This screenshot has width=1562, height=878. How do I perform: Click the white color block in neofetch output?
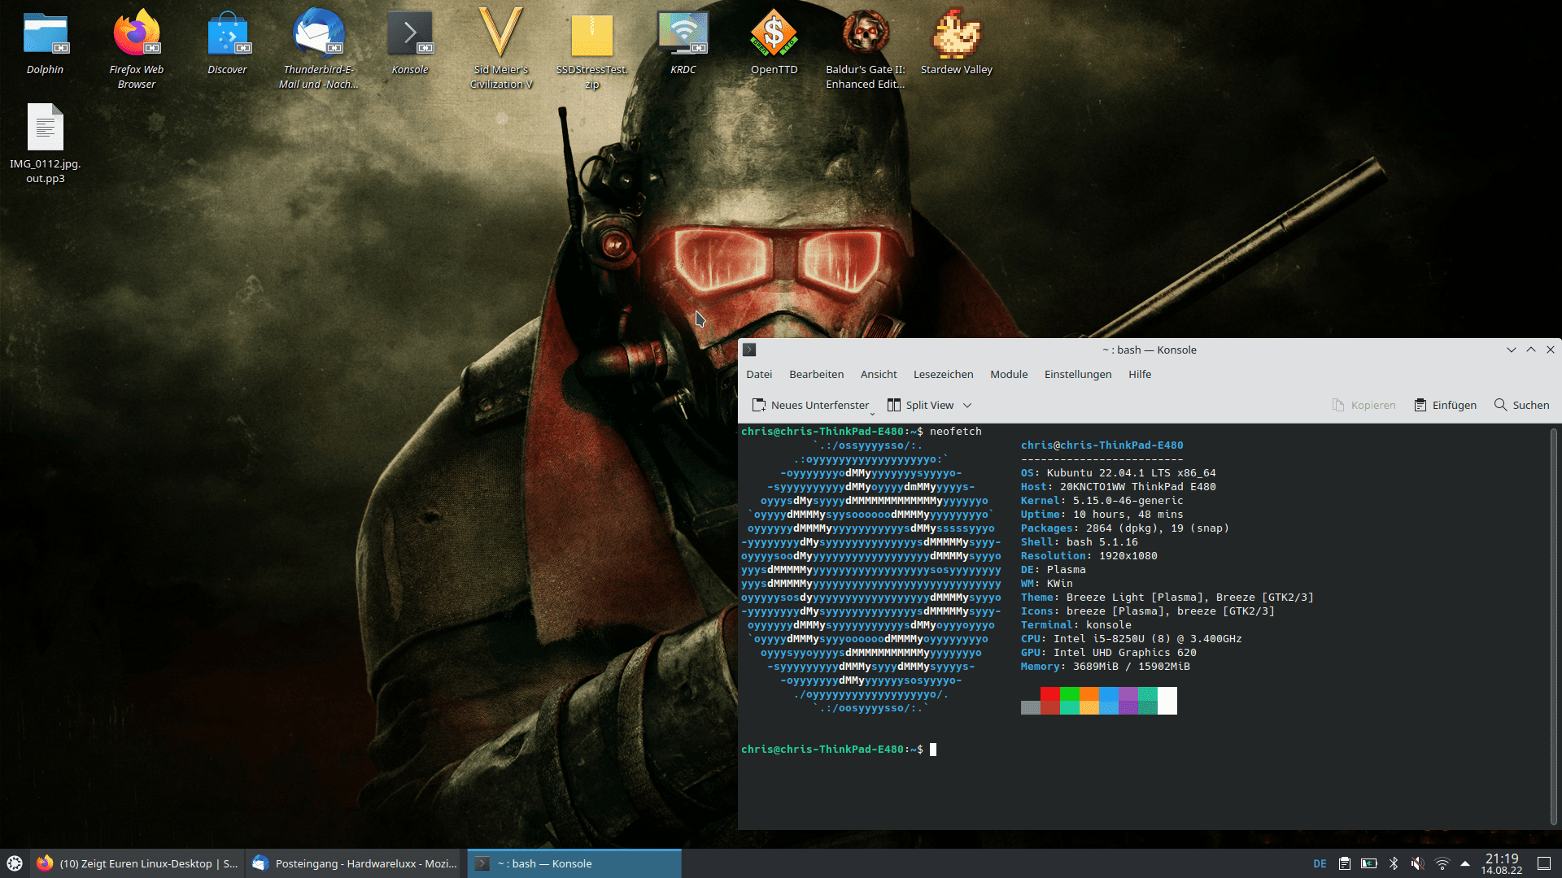(1167, 701)
